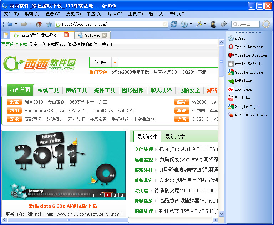Viewport: 274px width, 225px height.
Task: Open the 书签(B) menu
Action: (94, 14)
